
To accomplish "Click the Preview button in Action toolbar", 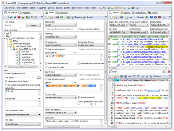I will 77,17.
